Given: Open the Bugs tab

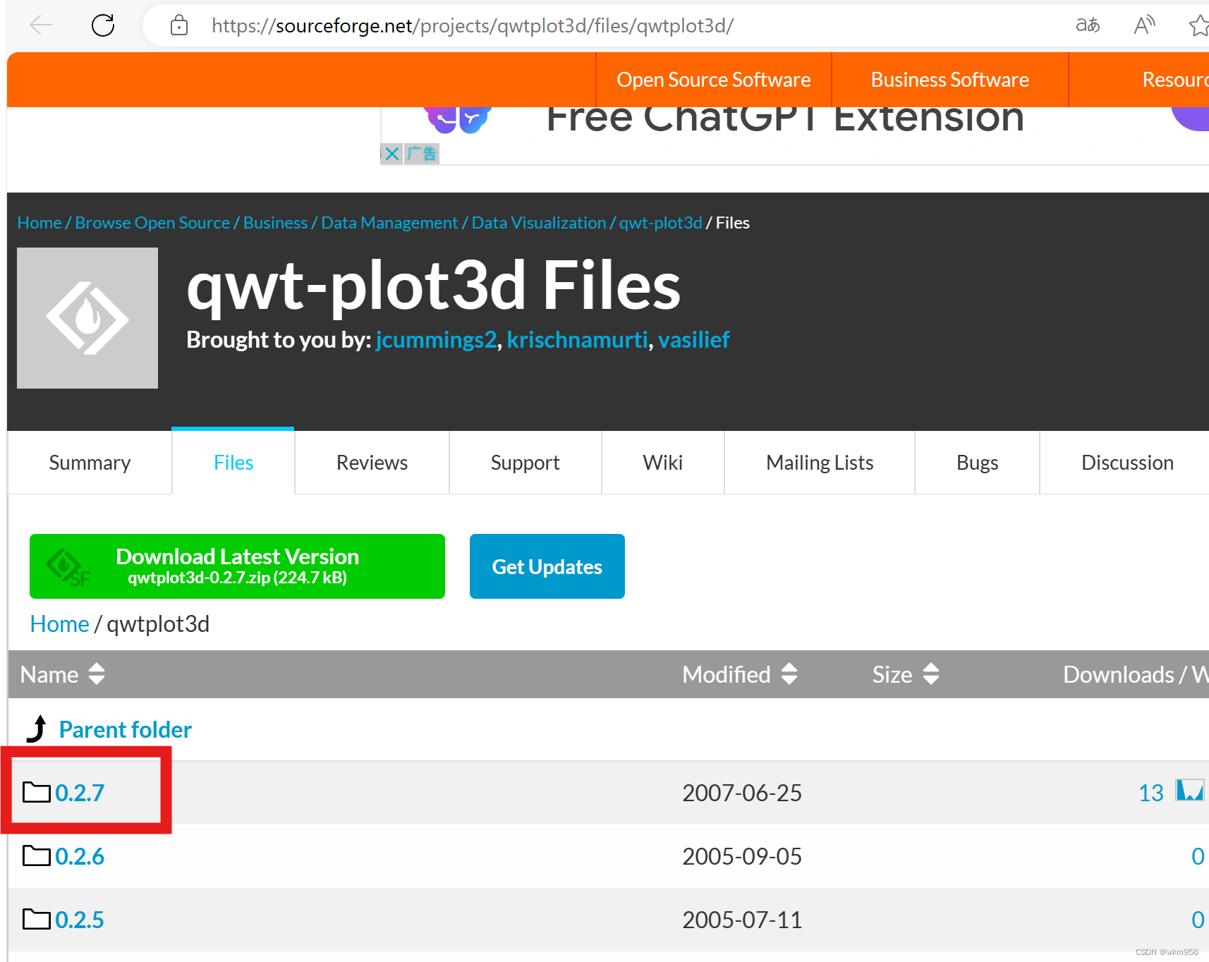Looking at the screenshot, I should pyautogui.click(x=977, y=463).
